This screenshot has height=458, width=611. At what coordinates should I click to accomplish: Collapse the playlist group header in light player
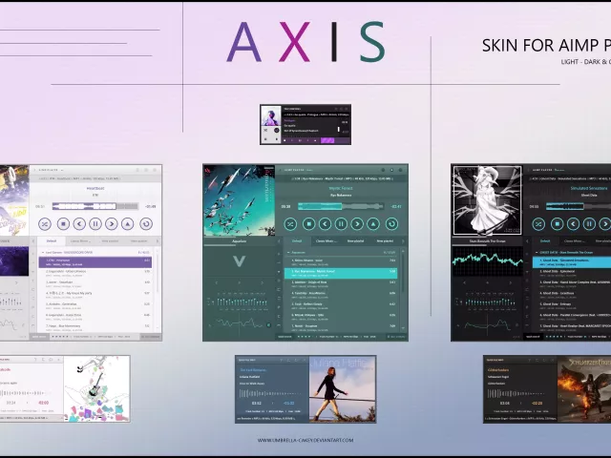point(43,252)
